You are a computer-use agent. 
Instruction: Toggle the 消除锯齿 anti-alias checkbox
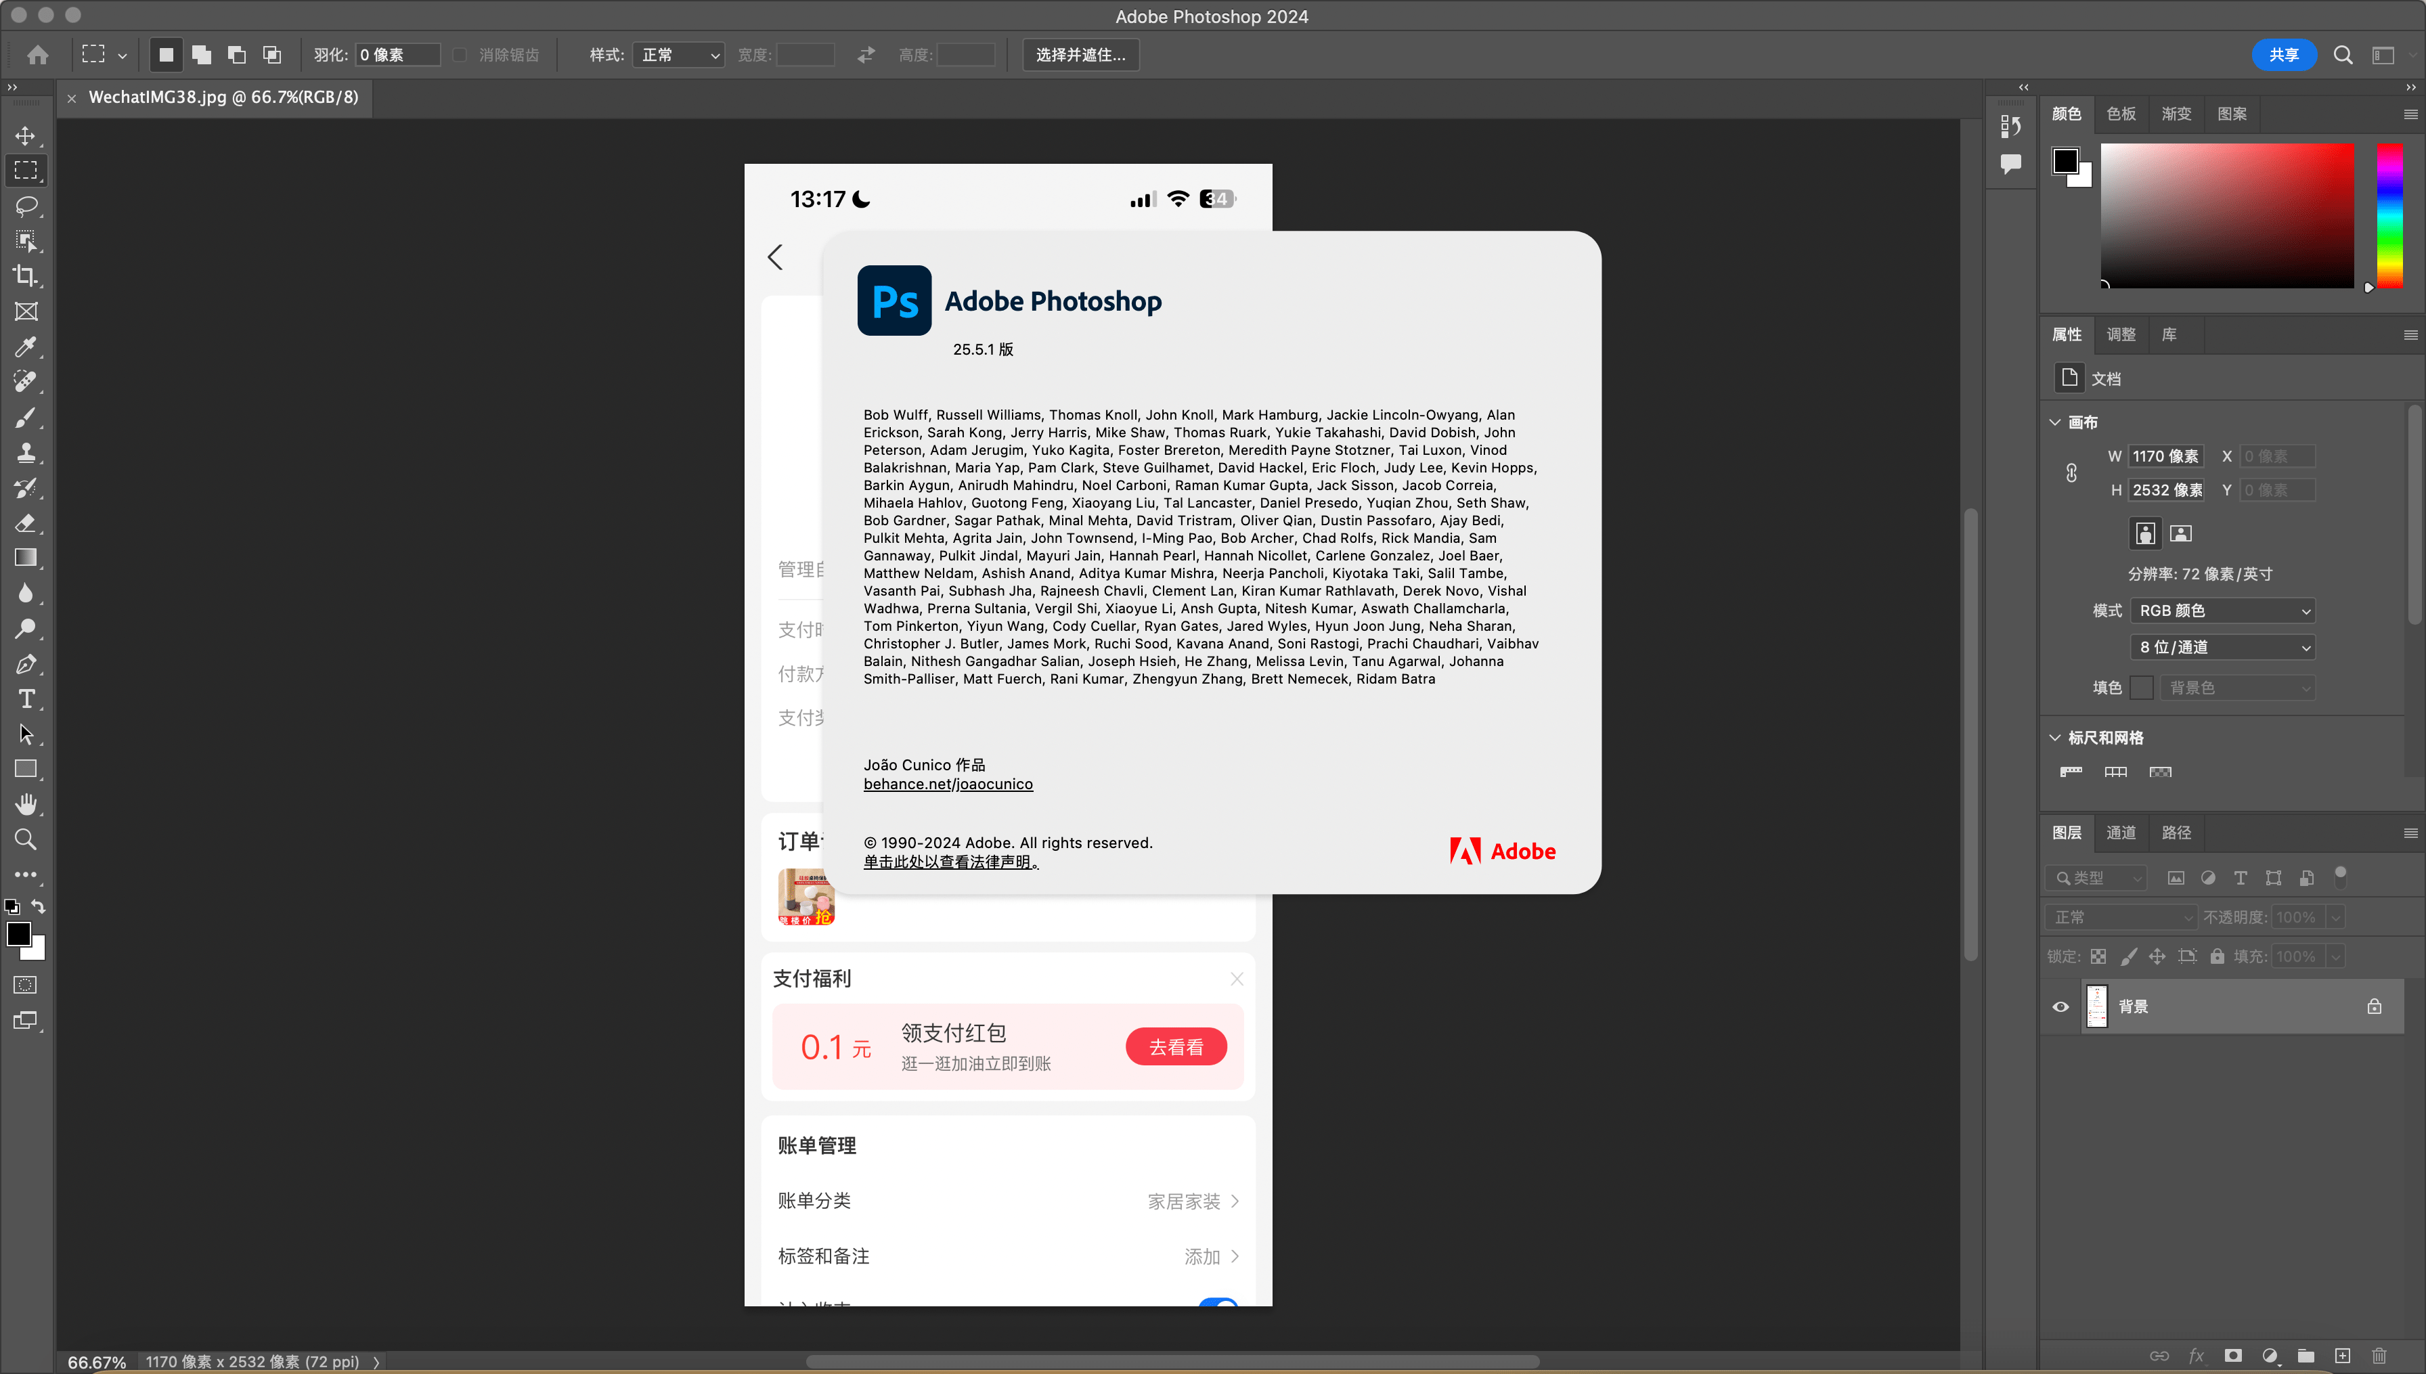pos(460,55)
